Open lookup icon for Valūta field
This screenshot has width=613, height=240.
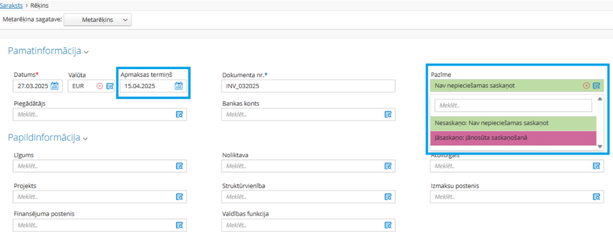pos(110,86)
